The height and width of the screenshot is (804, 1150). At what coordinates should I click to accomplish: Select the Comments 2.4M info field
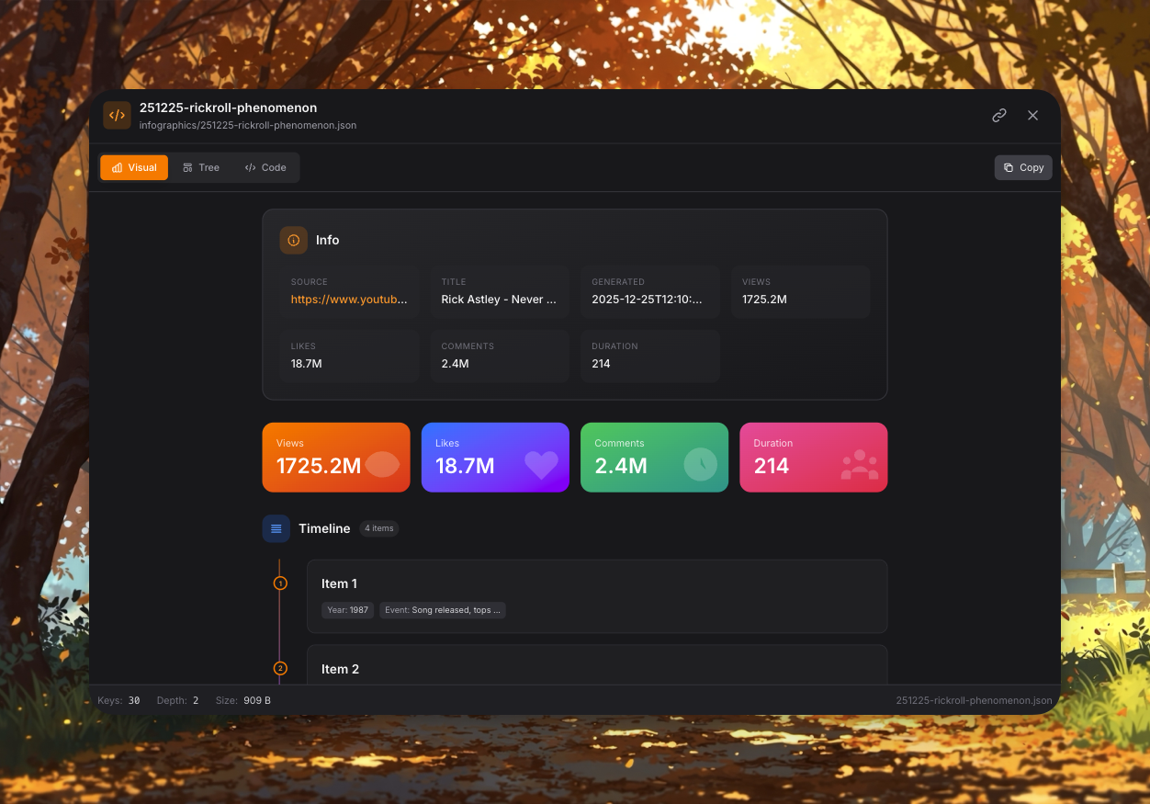pos(500,357)
